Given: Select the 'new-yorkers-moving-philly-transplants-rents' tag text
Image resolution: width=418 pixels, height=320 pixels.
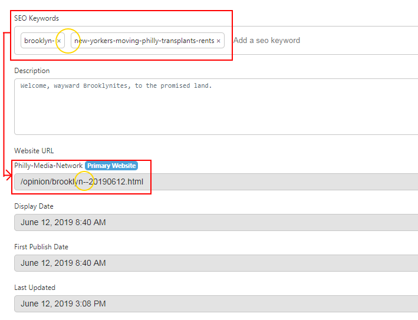Looking at the screenshot, I should (144, 41).
